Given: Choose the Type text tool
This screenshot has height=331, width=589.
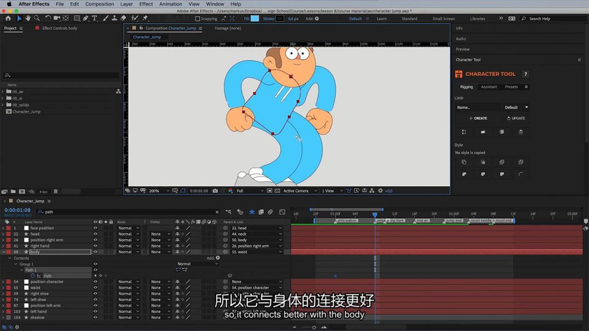Looking at the screenshot, I should (94, 18).
